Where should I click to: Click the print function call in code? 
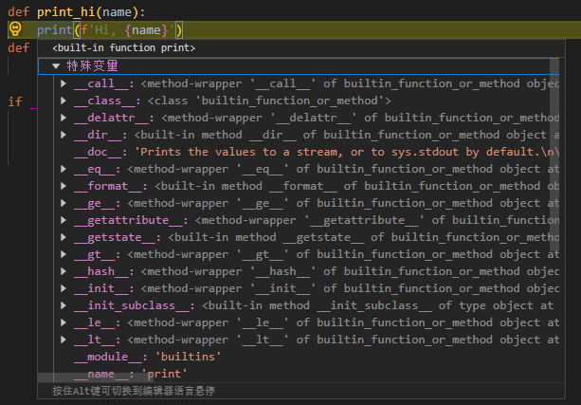pos(54,29)
